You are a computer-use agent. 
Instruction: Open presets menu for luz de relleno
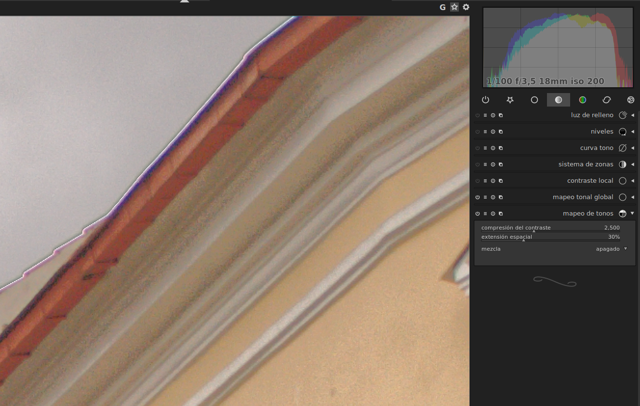tap(485, 115)
